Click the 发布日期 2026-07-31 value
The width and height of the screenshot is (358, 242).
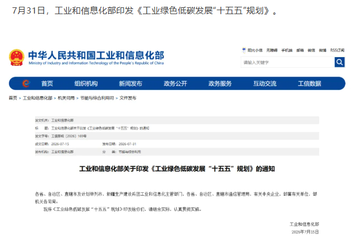tap(127, 144)
